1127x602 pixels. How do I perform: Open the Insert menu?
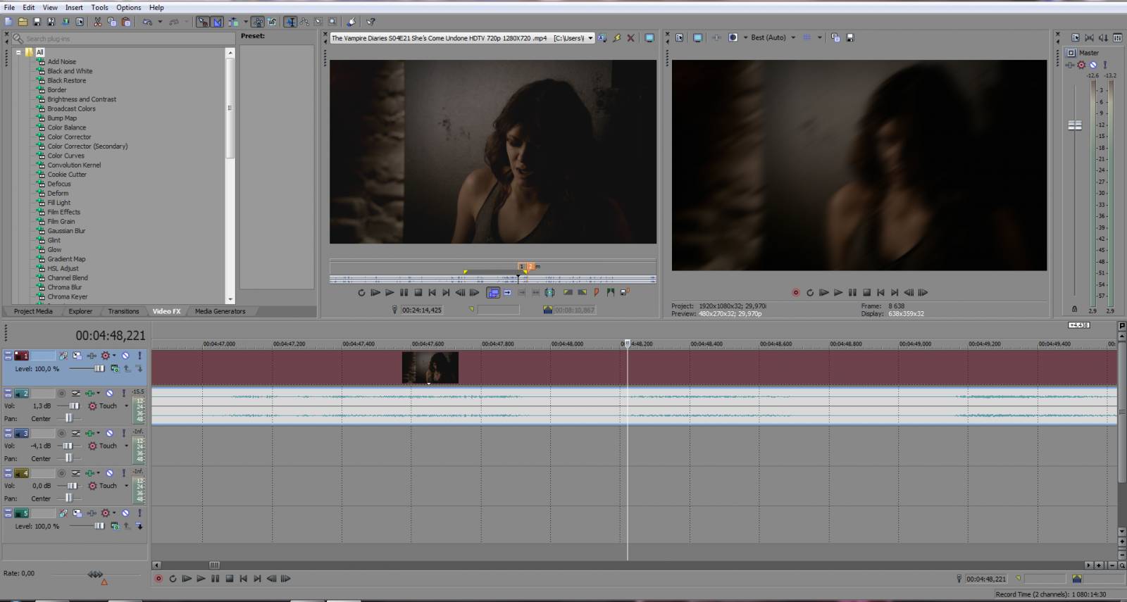tap(74, 8)
